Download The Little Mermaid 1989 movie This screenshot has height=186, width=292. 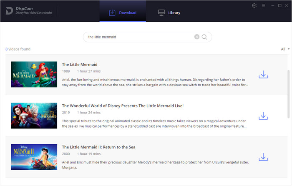pyautogui.click(x=263, y=75)
